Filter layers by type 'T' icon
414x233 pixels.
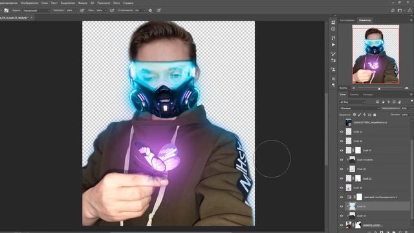click(x=389, y=102)
